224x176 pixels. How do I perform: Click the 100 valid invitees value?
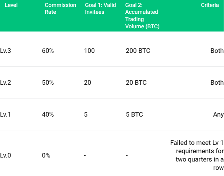click(x=89, y=51)
